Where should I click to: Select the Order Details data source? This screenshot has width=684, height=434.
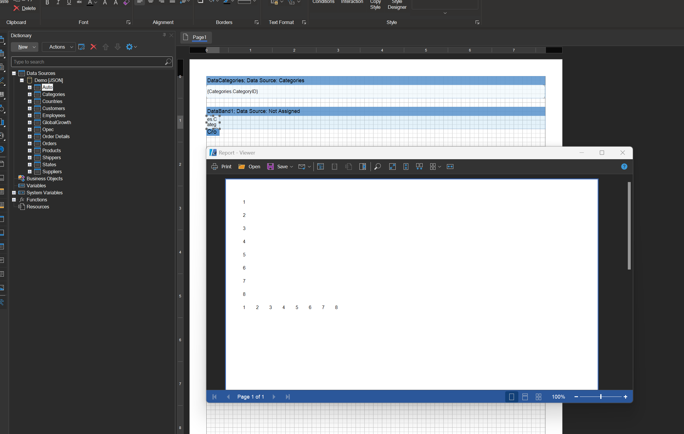(56, 136)
